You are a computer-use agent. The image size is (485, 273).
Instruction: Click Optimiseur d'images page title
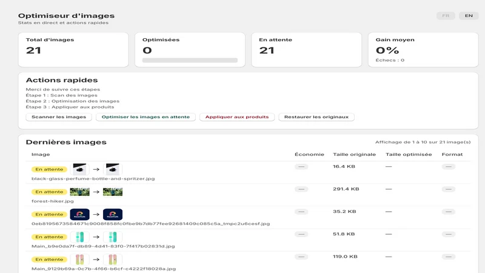(66, 16)
